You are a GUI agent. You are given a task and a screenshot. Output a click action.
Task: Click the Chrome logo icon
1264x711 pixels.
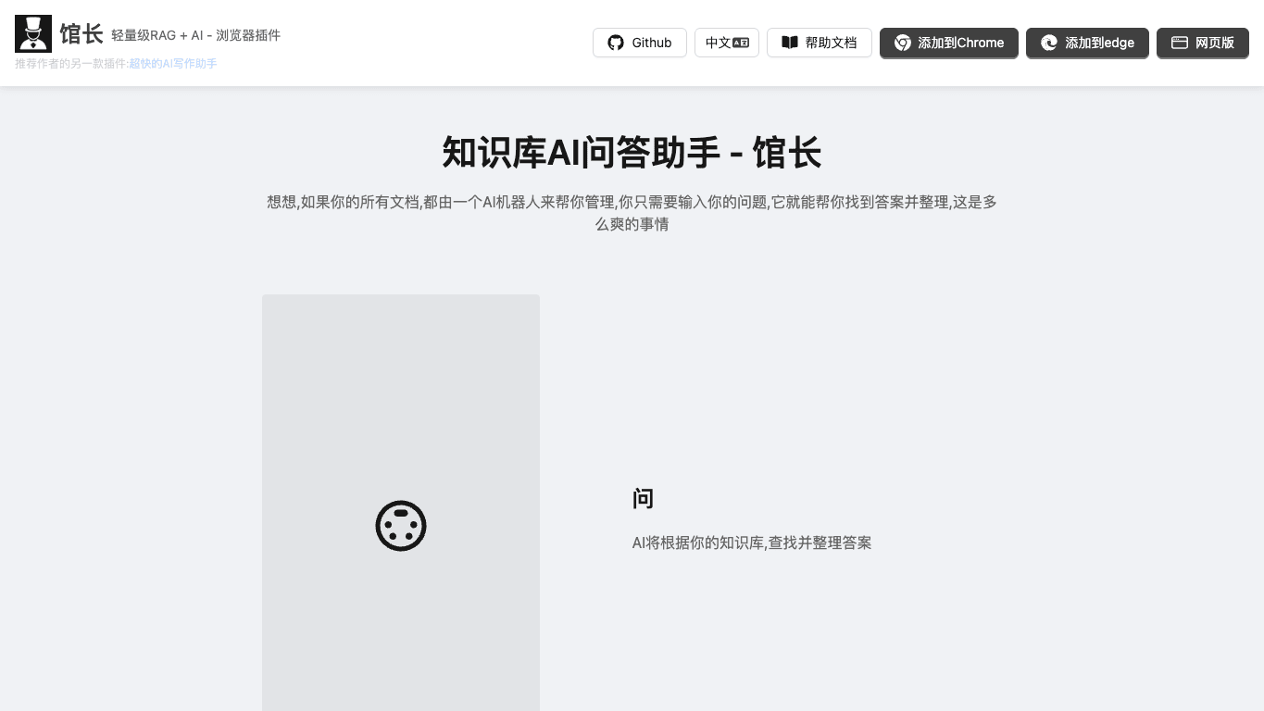903,43
